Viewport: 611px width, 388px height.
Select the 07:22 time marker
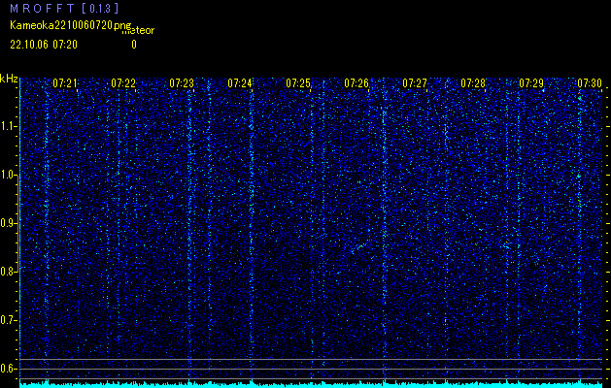pos(123,82)
